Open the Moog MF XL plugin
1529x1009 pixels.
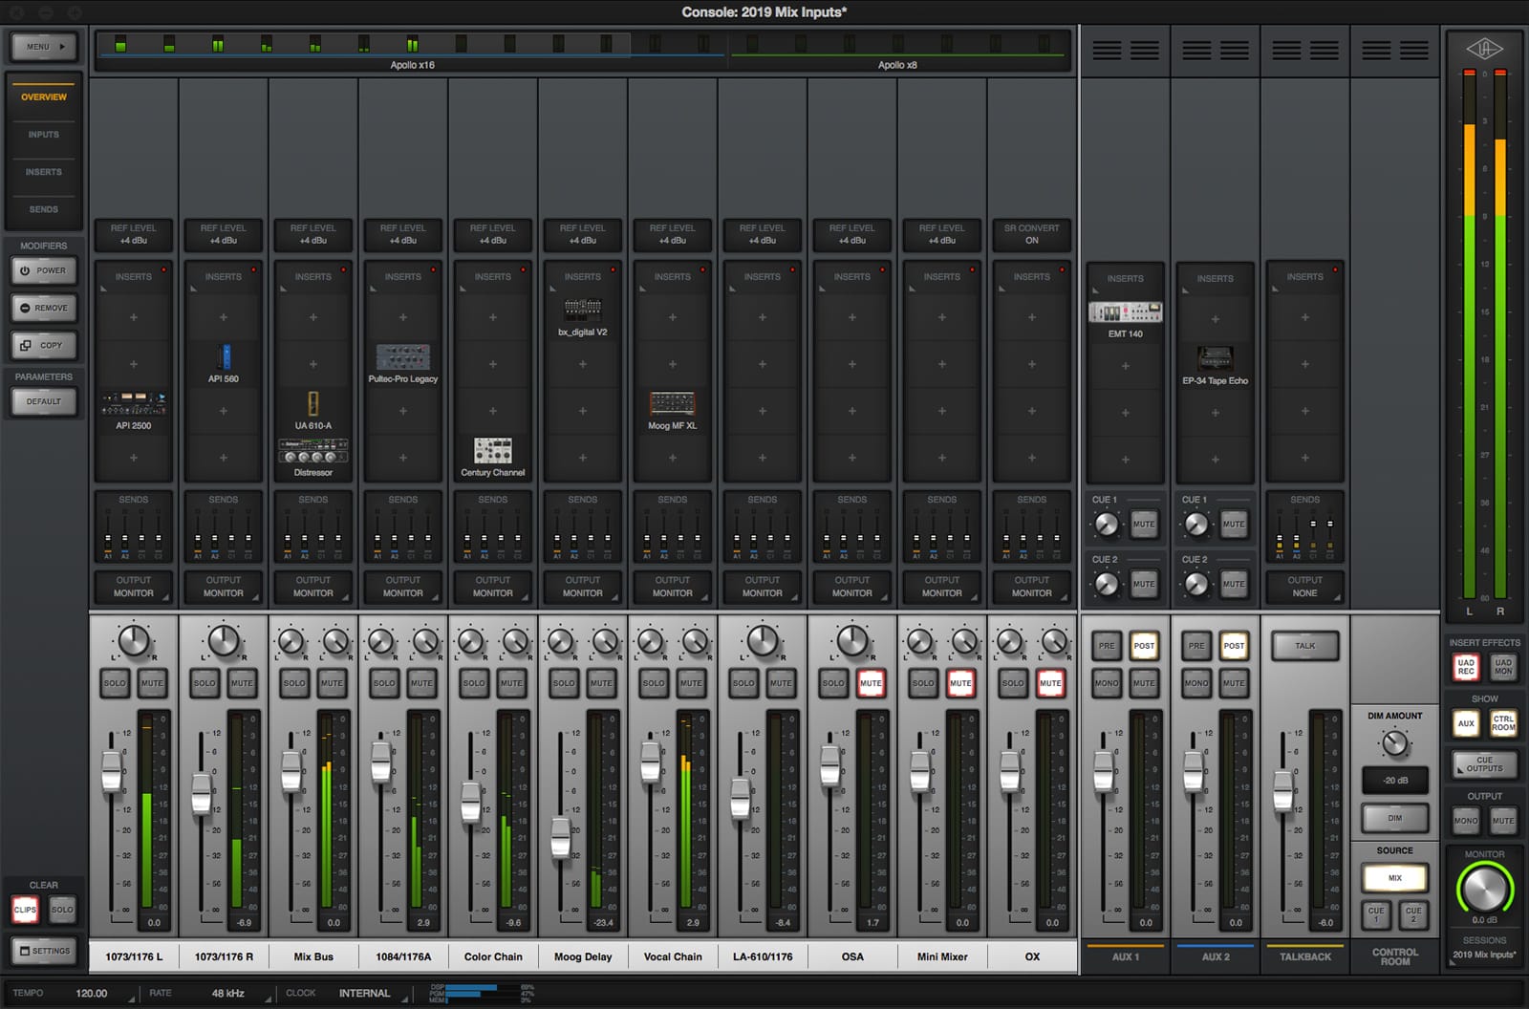673,404
